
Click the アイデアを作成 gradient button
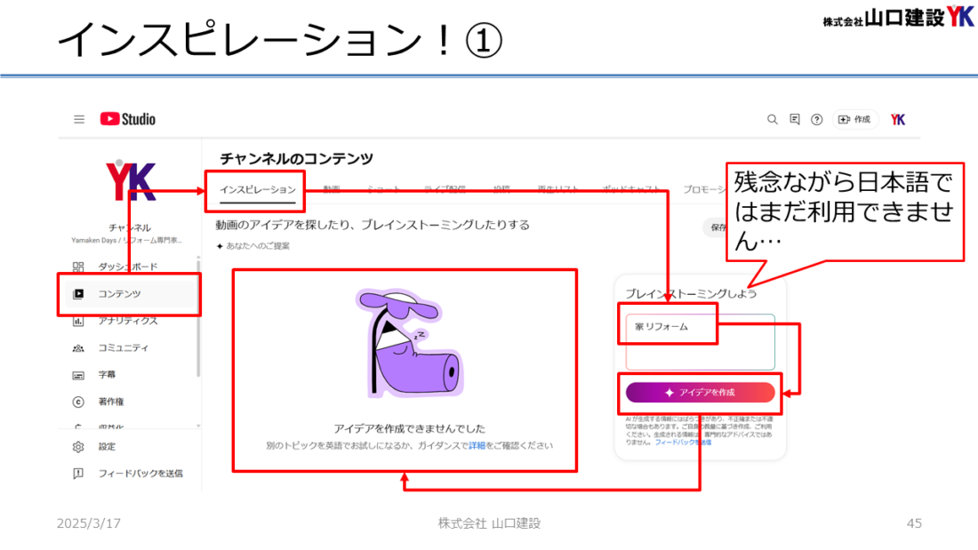coord(699,394)
